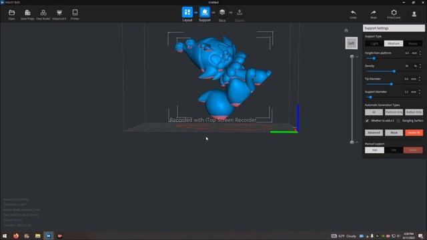Screen dimensions: 427x240
Task: Select Medium support type
Action: pos(394,43)
